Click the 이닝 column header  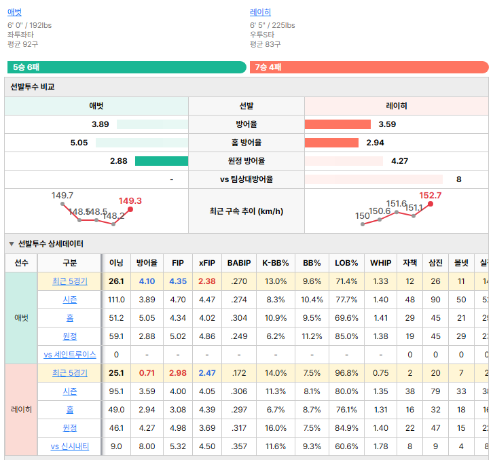click(116, 263)
